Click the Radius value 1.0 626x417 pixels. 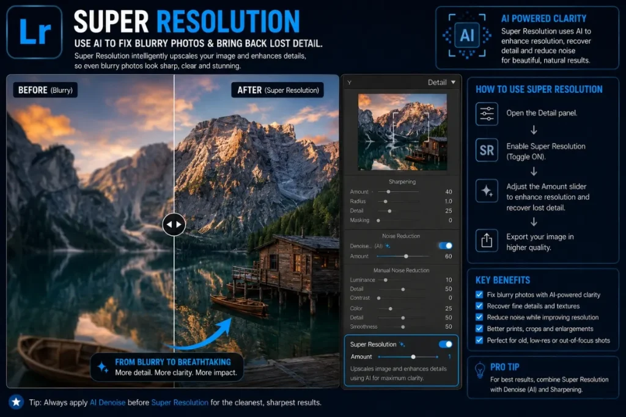click(x=448, y=201)
